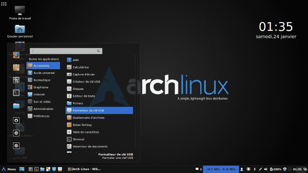308x173 pixels.
Task: Click the menu applications list scrollbar
Action: tap(136, 101)
